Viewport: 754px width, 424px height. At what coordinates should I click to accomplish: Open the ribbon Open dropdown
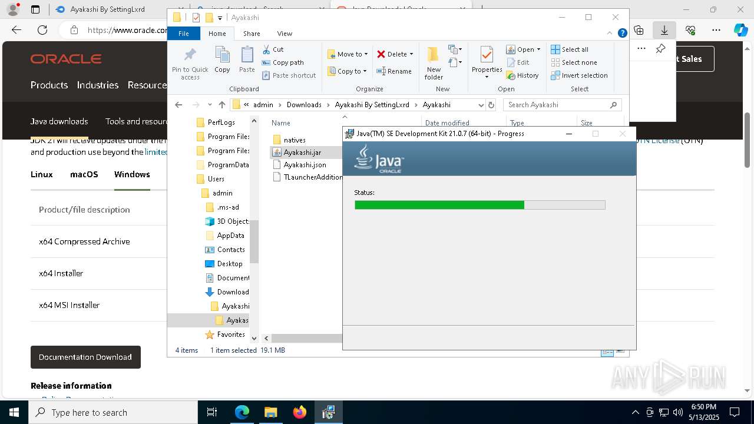coord(523,49)
